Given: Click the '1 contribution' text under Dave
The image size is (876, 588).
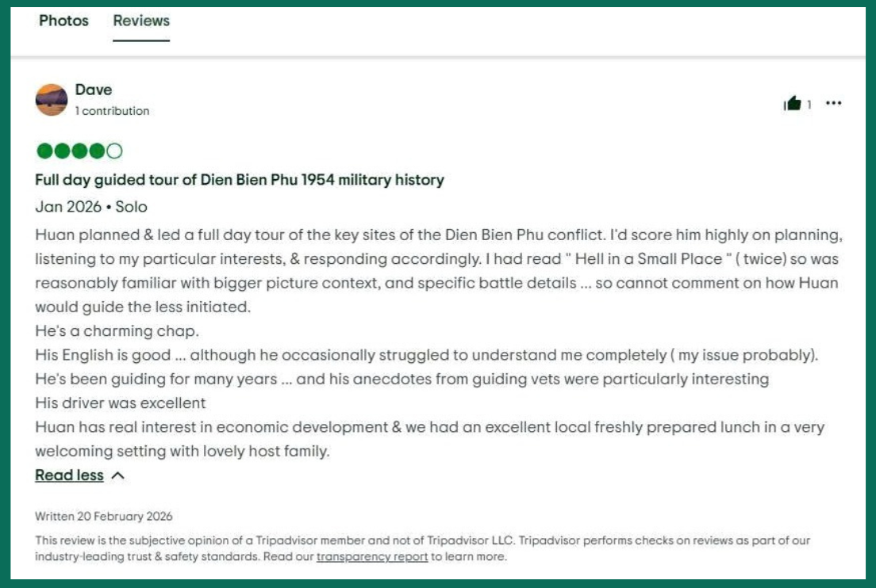Looking at the screenshot, I should coord(112,111).
